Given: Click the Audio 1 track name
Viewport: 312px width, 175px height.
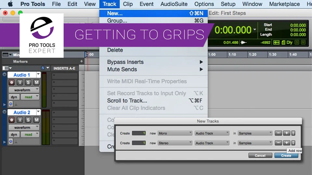Looking at the screenshot, I should 22,75.
